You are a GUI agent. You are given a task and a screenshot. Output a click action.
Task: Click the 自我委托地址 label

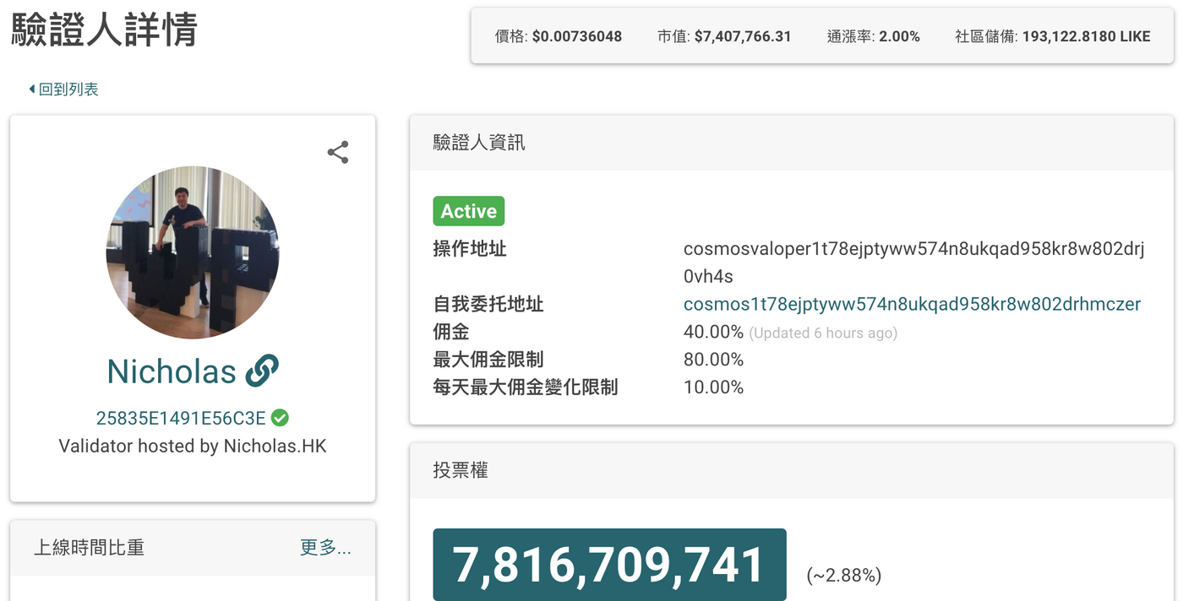488,304
